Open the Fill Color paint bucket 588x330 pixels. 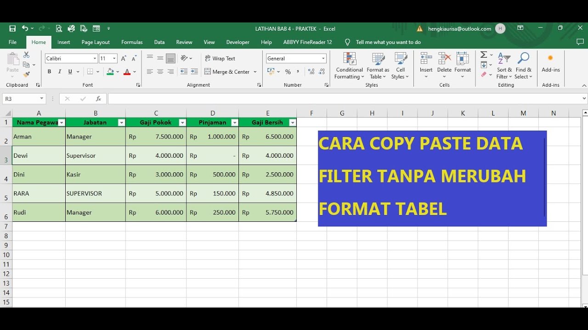point(110,71)
